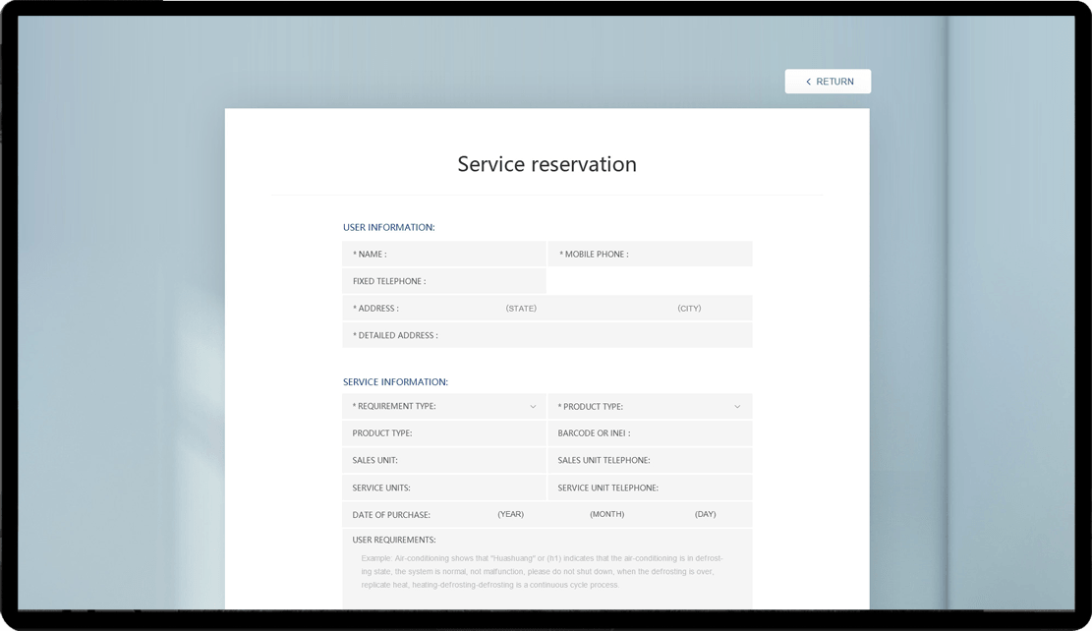The image size is (1092, 631).
Task: Open the purchase date MONTH selector
Action: click(606, 514)
